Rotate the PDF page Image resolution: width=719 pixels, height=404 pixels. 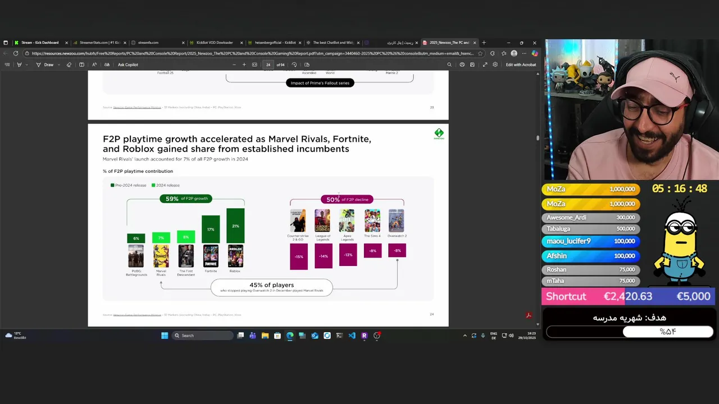pyautogui.click(x=294, y=65)
